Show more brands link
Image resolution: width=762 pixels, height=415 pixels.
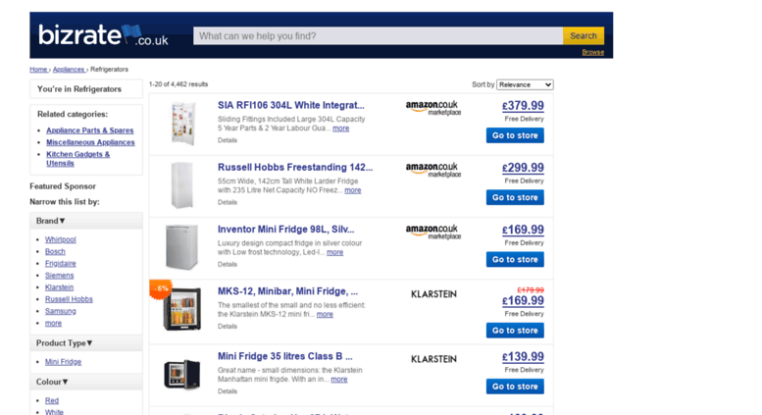pos(54,323)
